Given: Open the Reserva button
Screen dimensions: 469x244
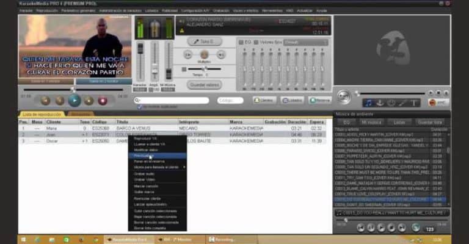Looking at the screenshot, I should pos(320,101).
